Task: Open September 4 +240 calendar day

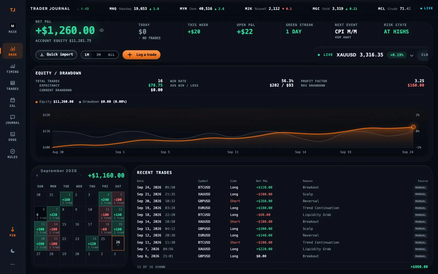Action: [x=105, y=199]
